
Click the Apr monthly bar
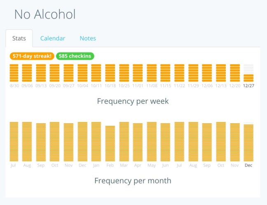138,142
